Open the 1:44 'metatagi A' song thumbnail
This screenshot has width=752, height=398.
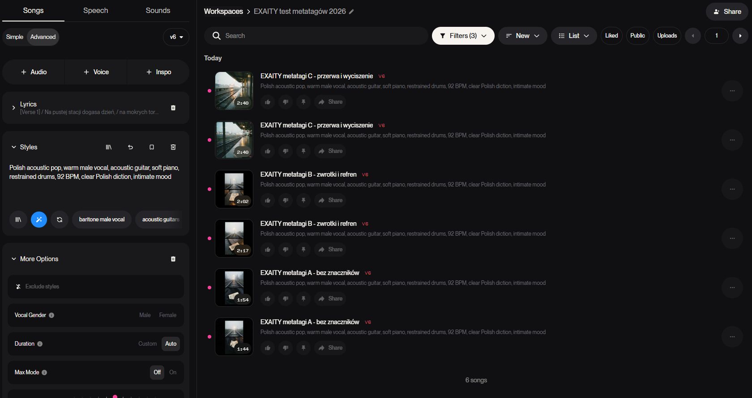coord(234,337)
